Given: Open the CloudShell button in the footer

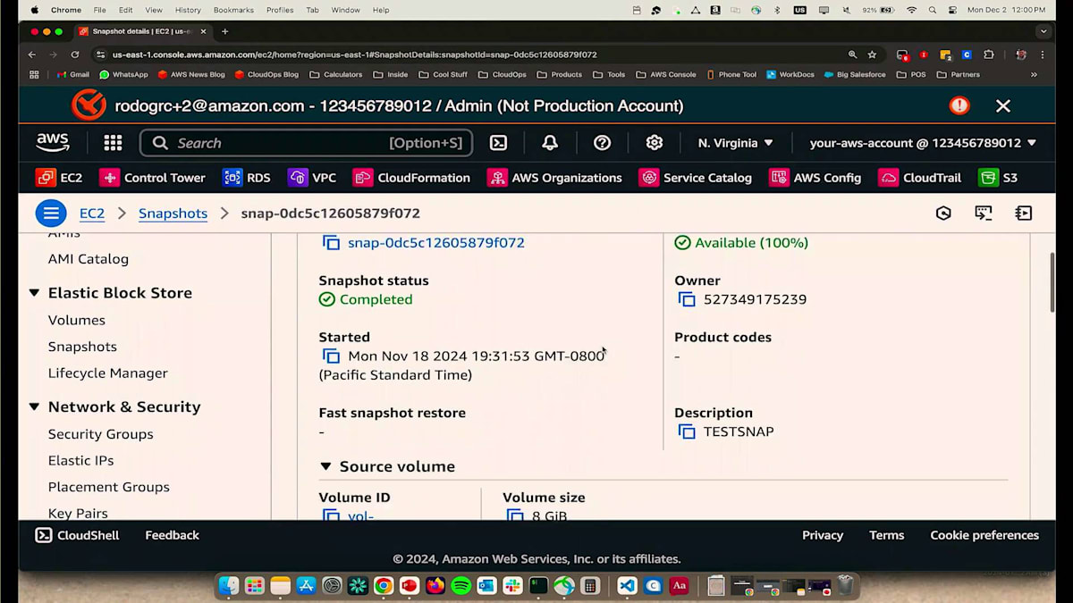Looking at the screenshot, I should coord(79,535).
